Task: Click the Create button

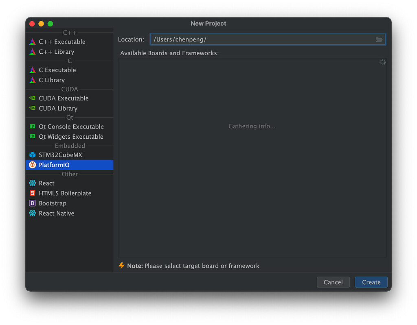Action: pyautogui.click(x=371, y=282)
